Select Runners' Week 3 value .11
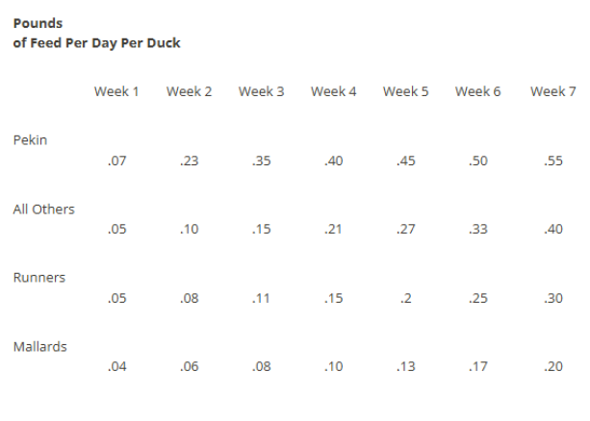590x421 pixels. click(x=261, y=299)
